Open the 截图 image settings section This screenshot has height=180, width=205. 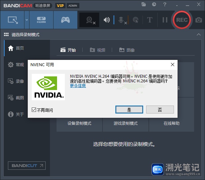[16, 98]
